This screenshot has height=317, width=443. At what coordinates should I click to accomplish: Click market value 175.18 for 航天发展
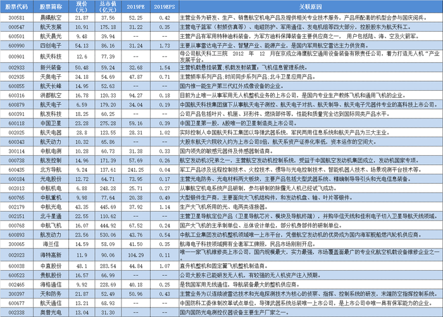(x=108, y=27)
